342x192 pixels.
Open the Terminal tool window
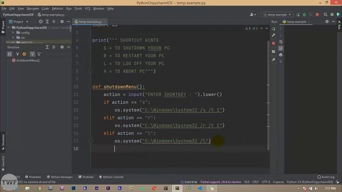pyautogui.click(x=86, y=177)
